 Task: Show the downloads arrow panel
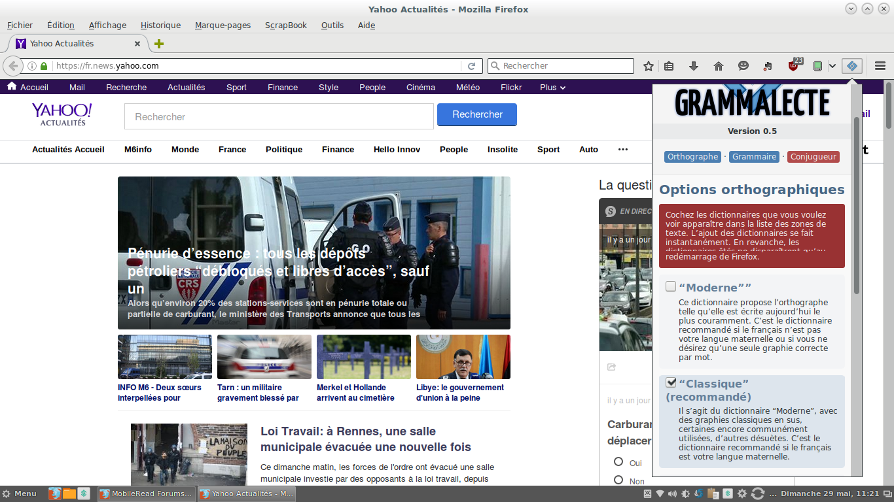(x=694, y=66)
